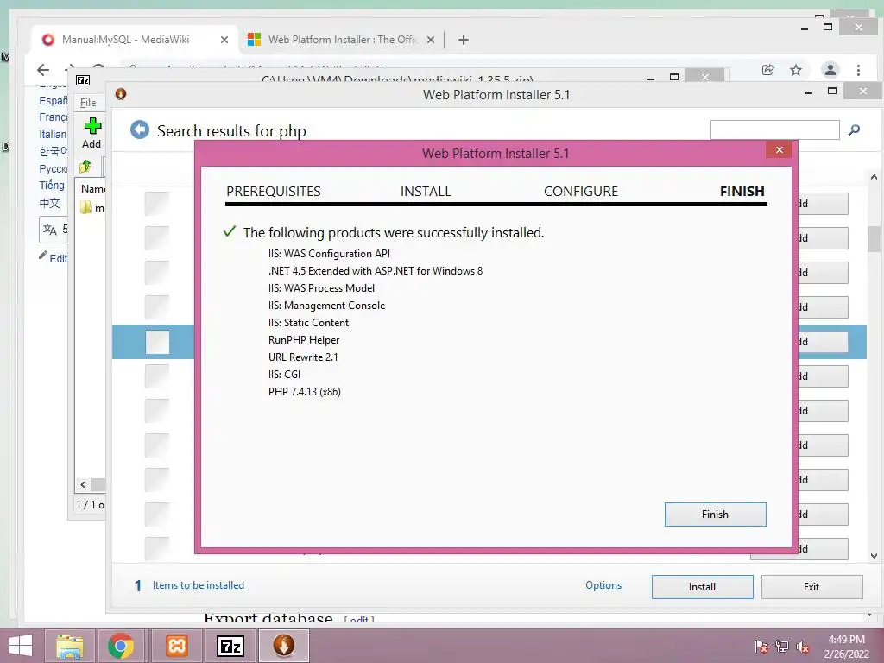Screen dimensions: 884x663
Task: Select 'IIS: Static Content' entry
Action: coord(308,323)
